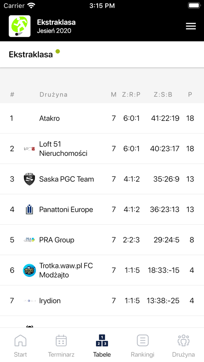Open the hamburger menu
Screen dimensions: 204x362
click(191, 26)
